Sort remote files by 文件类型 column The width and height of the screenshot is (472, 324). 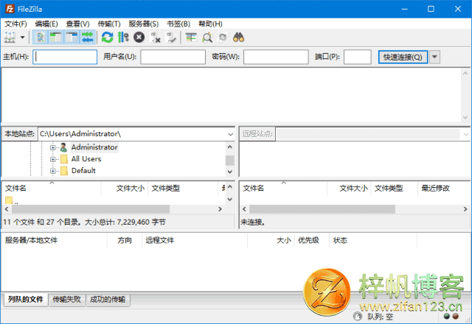(x=395, y=189)
